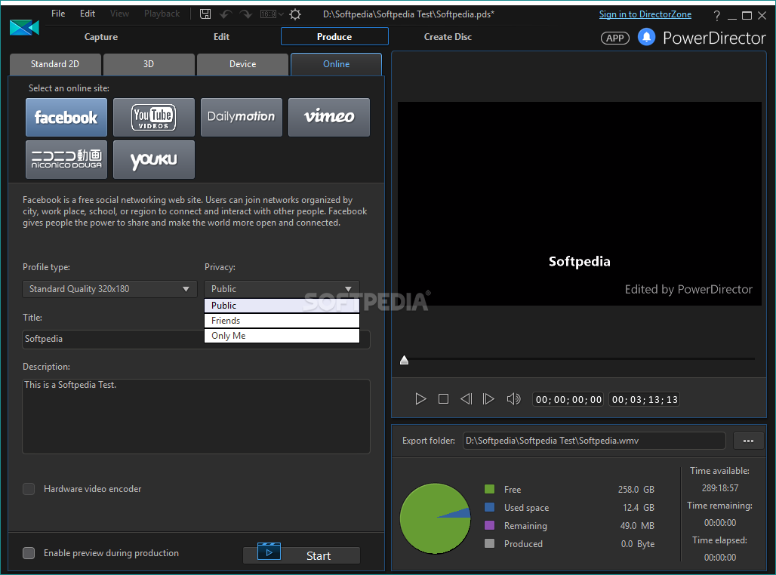Click the clapperboard icon beside Start
The image size is (776, 575).
pyautogui.click(x=269, y=552)
